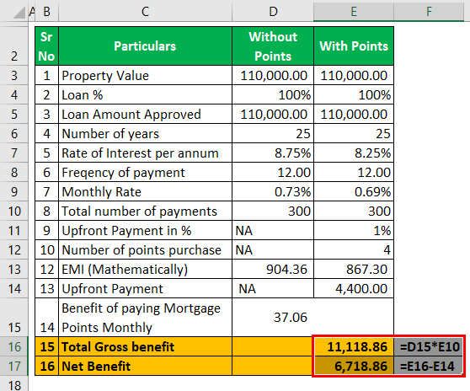Click the 'Without Points' header cell
This screenshot has width=470, height=391.
[273, 46]
